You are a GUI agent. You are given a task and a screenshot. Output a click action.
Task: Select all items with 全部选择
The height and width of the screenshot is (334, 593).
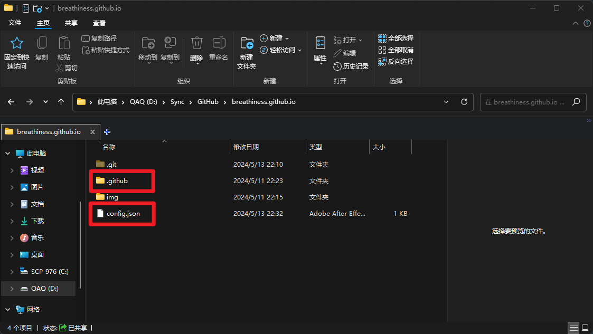tap(397, 38)
